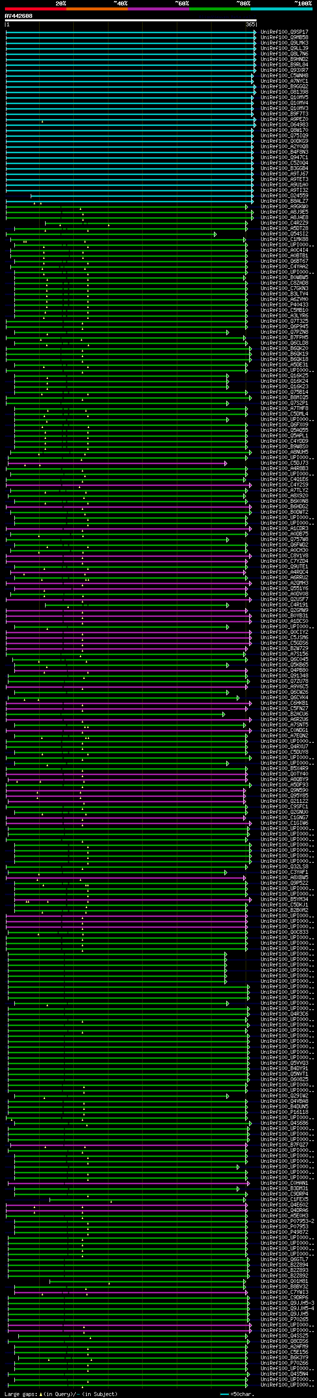Click the red 20% identity legend segment

tap(35, 9)
